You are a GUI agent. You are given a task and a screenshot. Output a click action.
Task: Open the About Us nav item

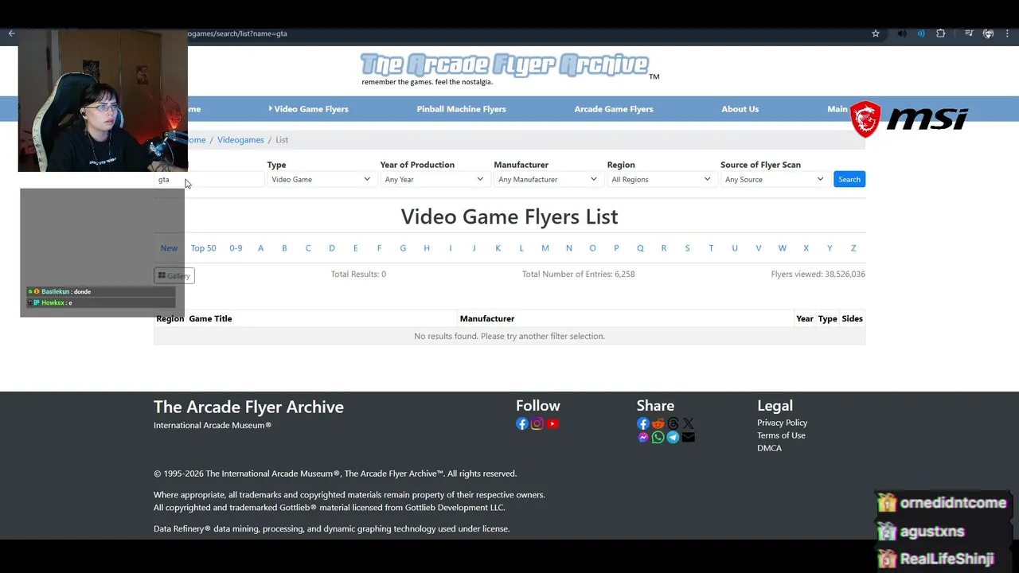pyautogui.click(x=740, y=109)
